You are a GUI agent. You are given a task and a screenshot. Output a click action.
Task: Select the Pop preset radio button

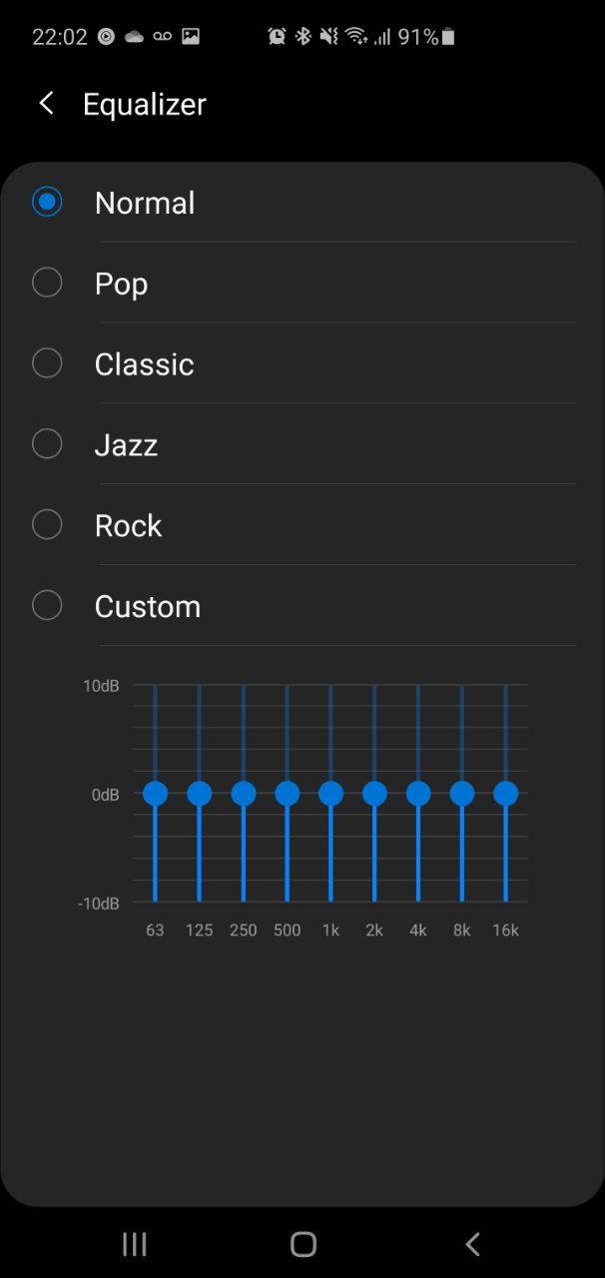coord(47,283)
